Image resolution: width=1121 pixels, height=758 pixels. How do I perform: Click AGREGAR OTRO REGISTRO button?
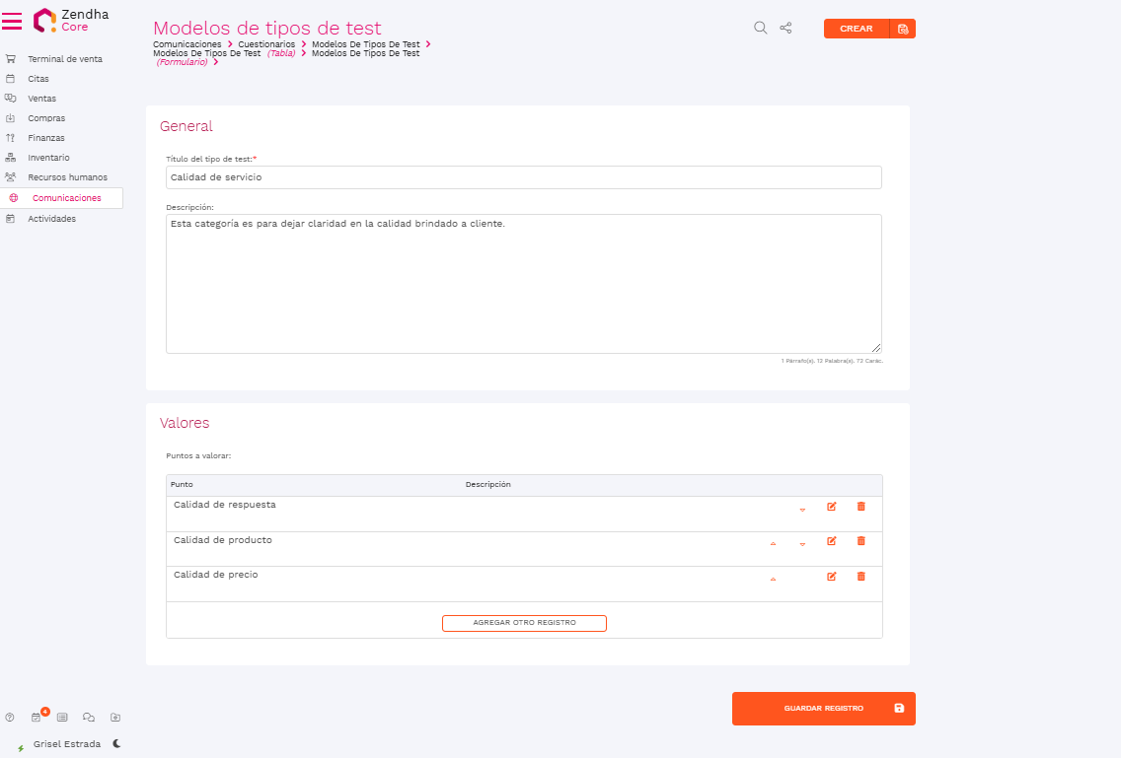pyautogui.click(x=524, y=623)
